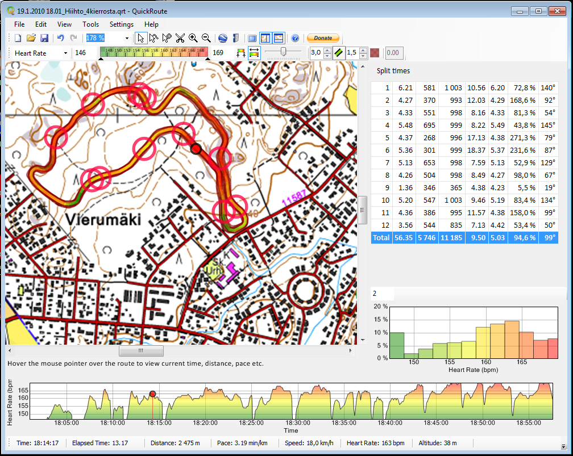Click the Donate button
This screenshot has width=573, height=456.
coord(323,38)
